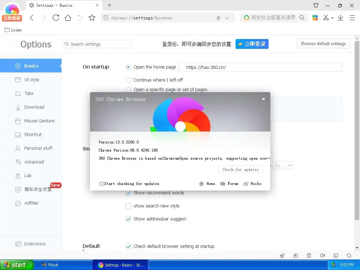
Task: Close the Settings - Basics tab
Action: pyautogui.click(x=97, y=5)
